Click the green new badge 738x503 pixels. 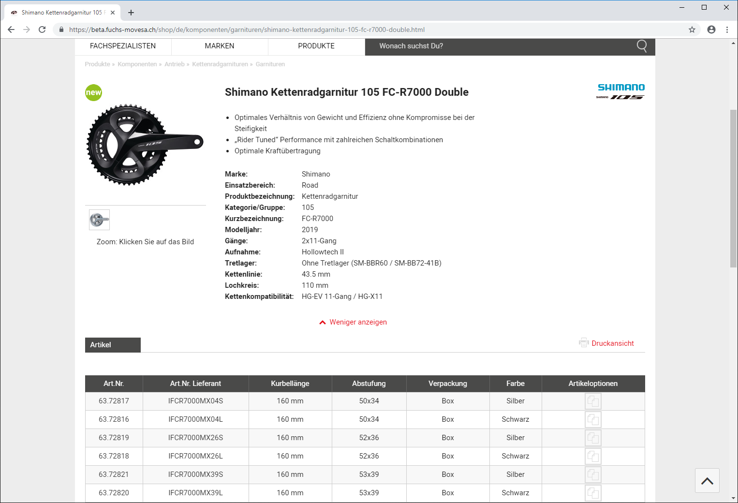[93, 92]
